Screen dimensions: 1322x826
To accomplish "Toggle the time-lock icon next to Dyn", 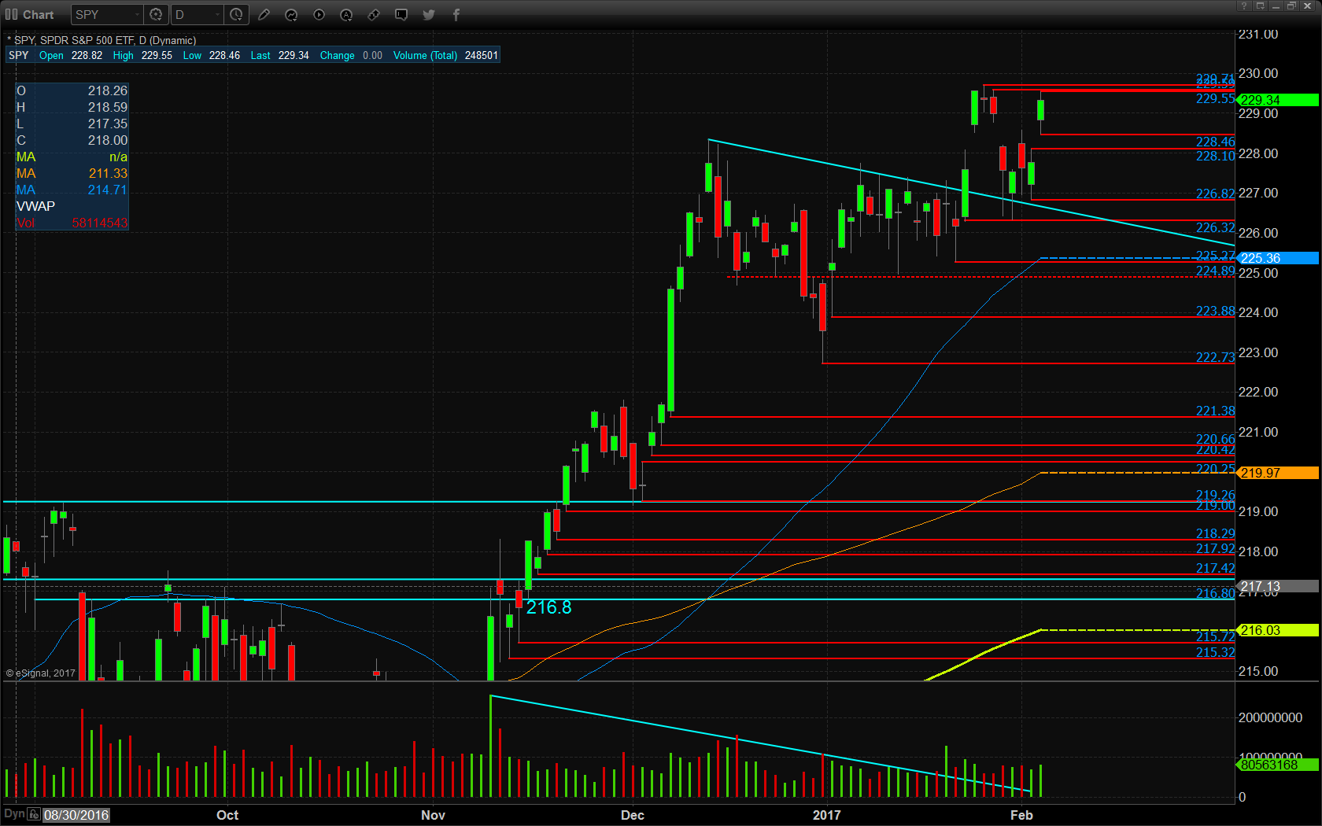I will 34,815.
